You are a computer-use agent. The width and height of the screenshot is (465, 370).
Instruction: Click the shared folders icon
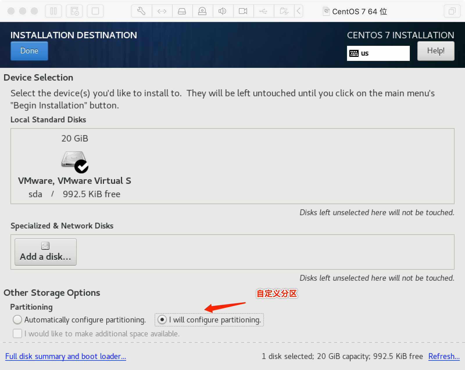(x=284, y=11)
